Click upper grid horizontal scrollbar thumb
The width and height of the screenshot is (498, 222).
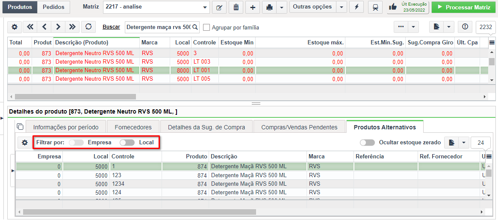(x=75, y=96)
